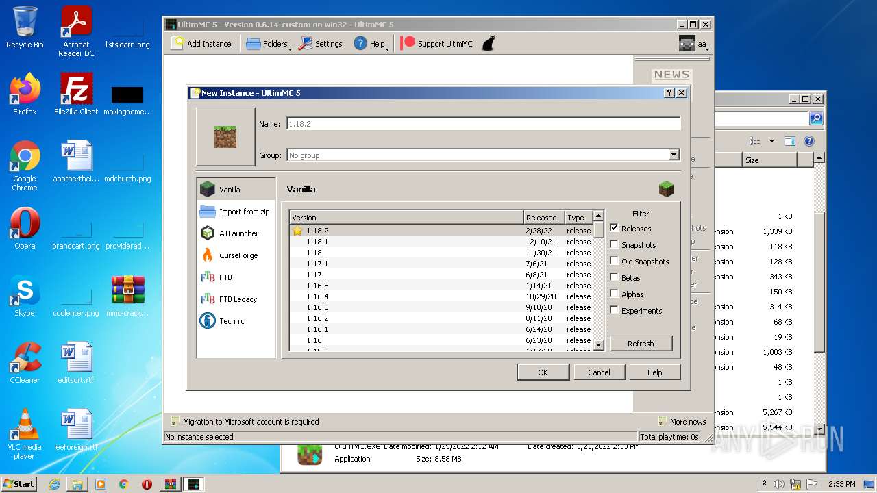Image resolution: width=877 pixels, height=493 pixels.
Task: Open editsort.rtf desktop file
Action: (x=76, y=363)
